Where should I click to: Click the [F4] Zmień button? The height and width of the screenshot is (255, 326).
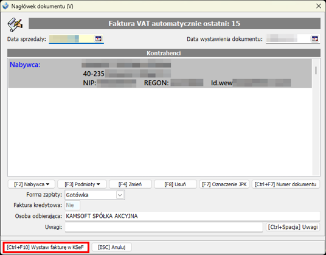pyautogui.click(x=130, y=184)
